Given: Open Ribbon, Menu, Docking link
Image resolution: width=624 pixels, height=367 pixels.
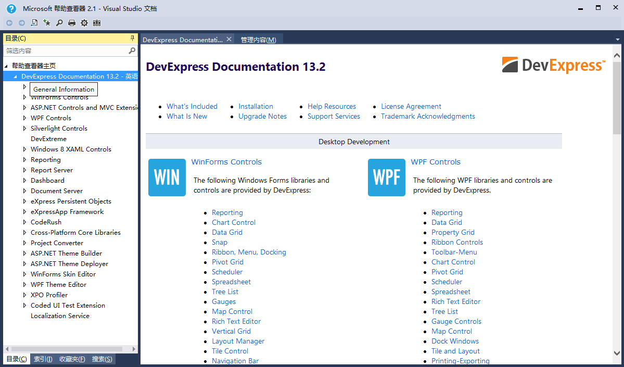Looking at the screenshot, I should (x=249, y=252).
